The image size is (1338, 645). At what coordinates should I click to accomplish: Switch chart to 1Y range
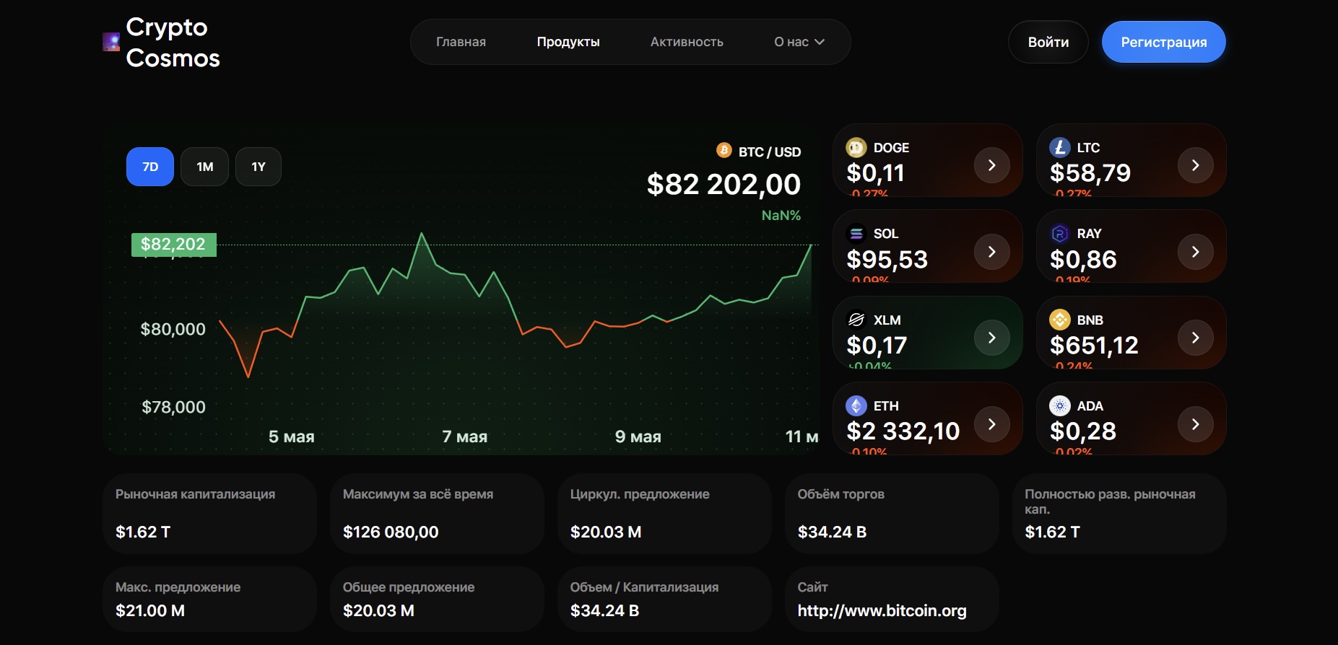[x=259, y=167]
